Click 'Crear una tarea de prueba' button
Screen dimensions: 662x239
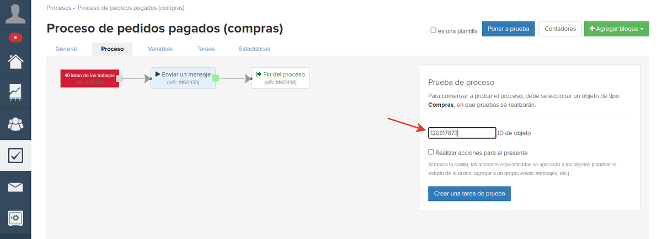[x=469, y=194]
